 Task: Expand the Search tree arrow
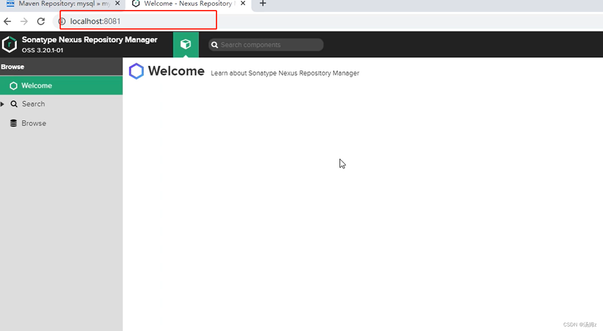(x=3, y=104)
